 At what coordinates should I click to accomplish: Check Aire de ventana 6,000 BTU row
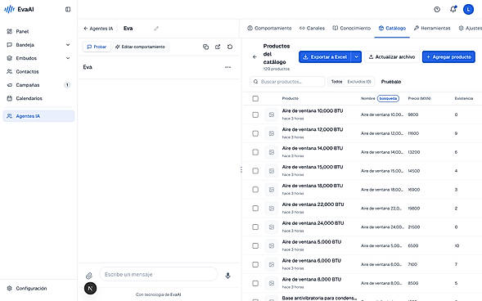pyautogui.click(x=255, y=264)
